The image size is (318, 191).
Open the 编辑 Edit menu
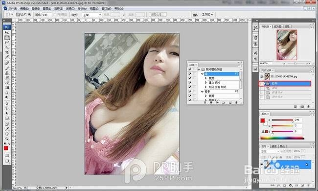point(24,8)
